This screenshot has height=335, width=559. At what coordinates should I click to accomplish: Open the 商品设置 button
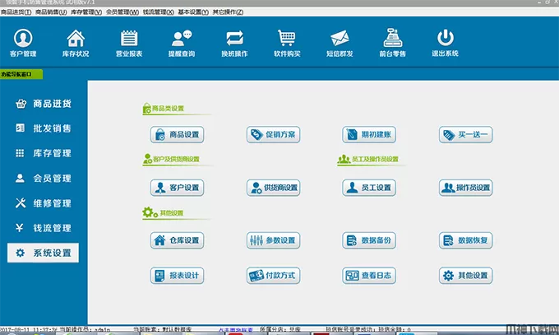tap(178, 135)
